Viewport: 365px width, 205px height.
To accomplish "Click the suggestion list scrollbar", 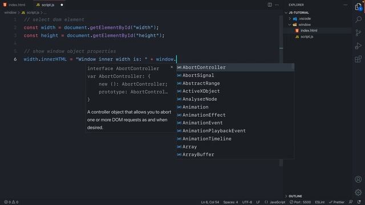I will click(293, 67).
